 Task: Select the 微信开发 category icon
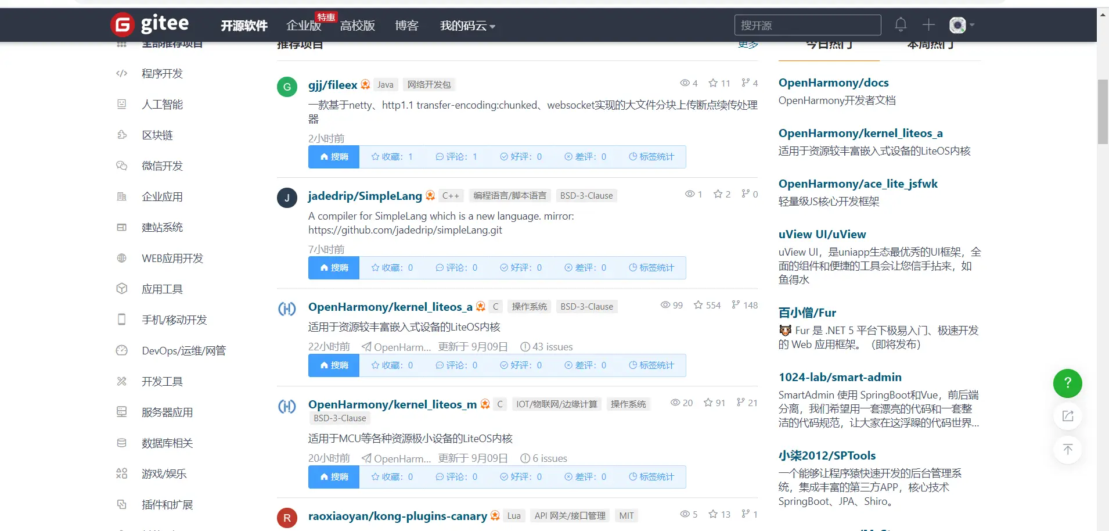(x=121, y=166)
